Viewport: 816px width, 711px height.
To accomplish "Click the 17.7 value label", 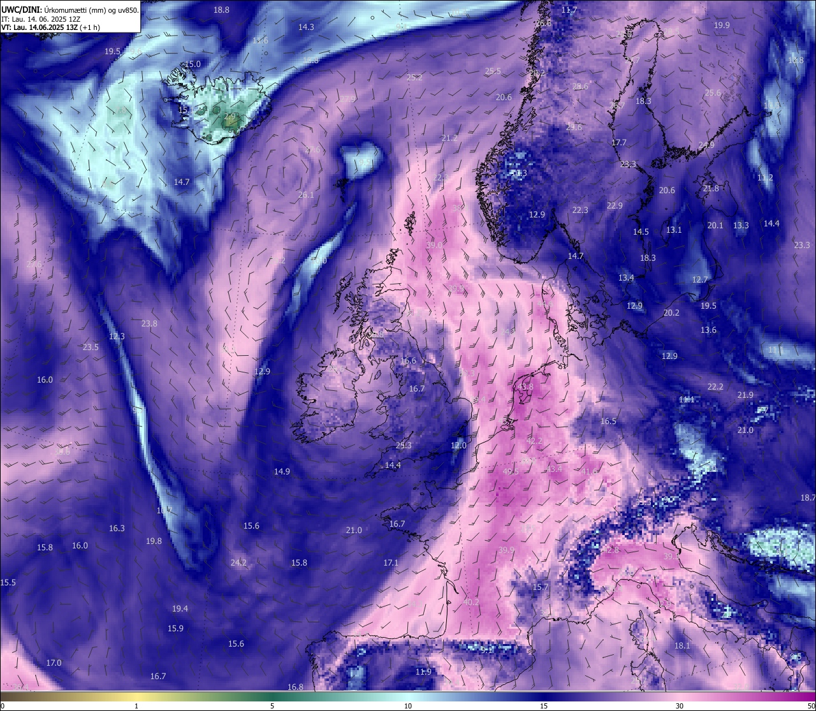I will (x=619, y=143).
